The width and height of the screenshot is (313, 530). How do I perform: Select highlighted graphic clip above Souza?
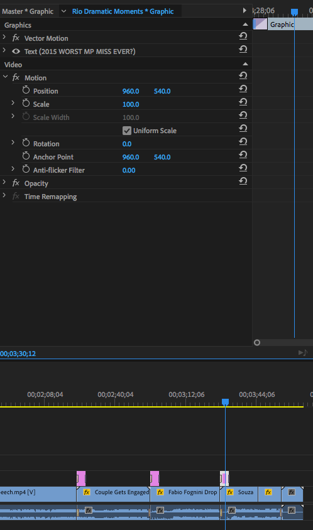point(224,479)
